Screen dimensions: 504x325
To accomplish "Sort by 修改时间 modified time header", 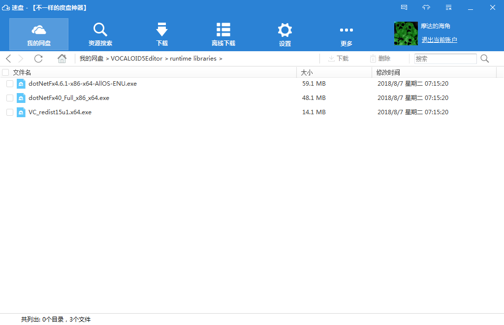I will tap(388, 73).
